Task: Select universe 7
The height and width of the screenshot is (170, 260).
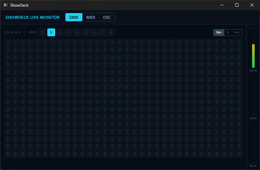Action: pos(103,32)
